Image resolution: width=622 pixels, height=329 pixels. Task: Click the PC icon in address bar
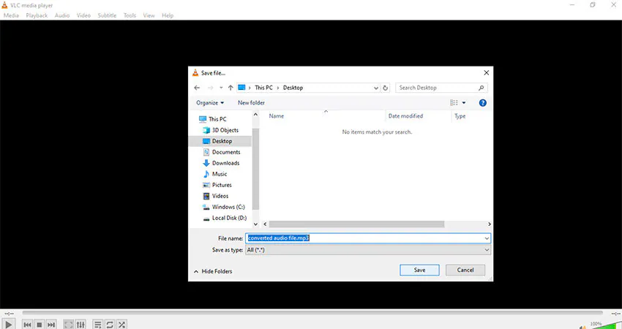tap(241, 88)
